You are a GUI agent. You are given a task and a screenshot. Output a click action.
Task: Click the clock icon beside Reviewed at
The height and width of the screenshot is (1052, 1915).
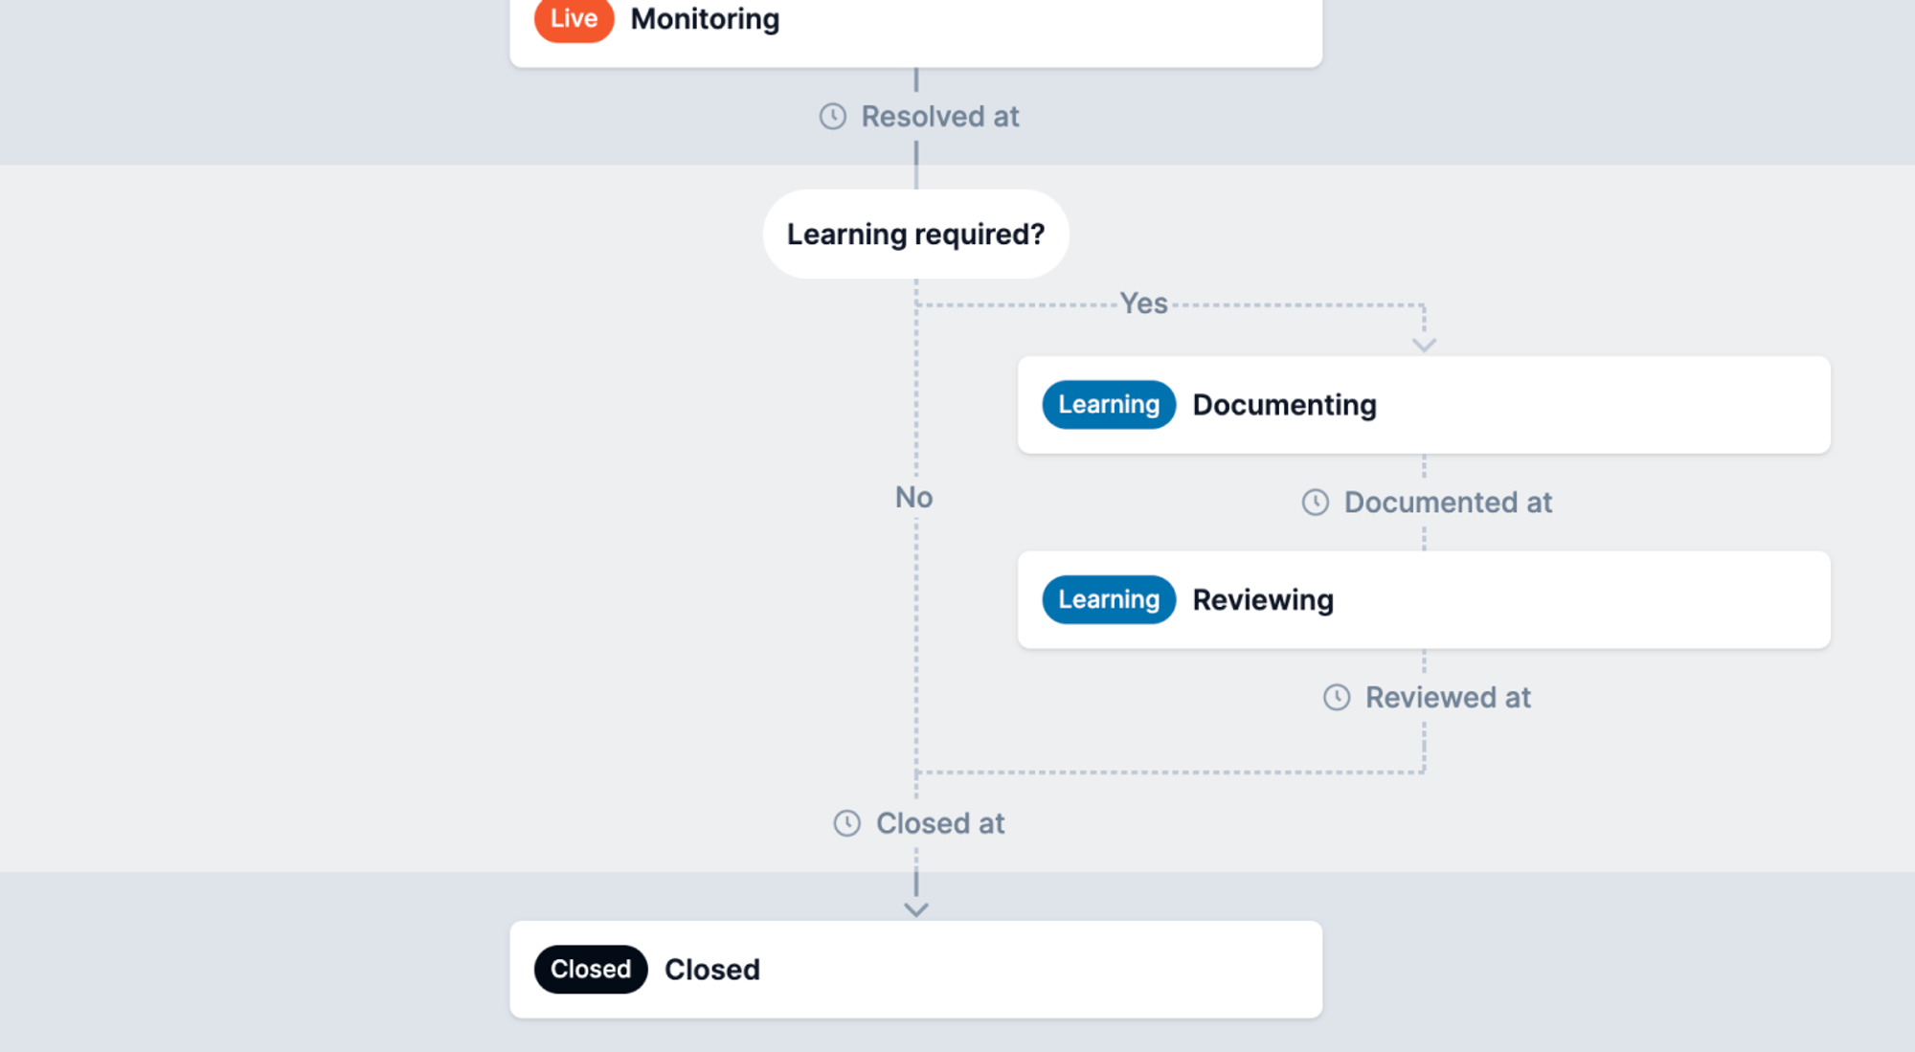(1337, 698)
